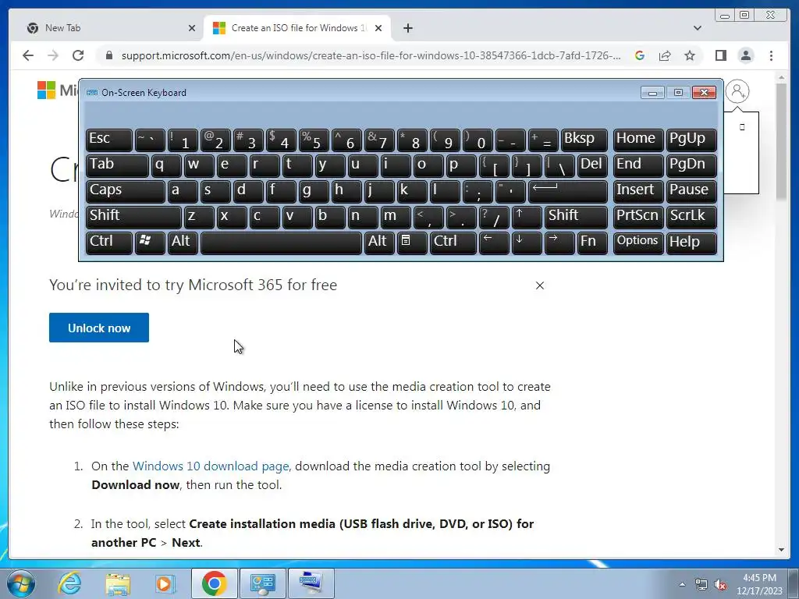Tap the Del key on keyboard

[x=592, y=165]
